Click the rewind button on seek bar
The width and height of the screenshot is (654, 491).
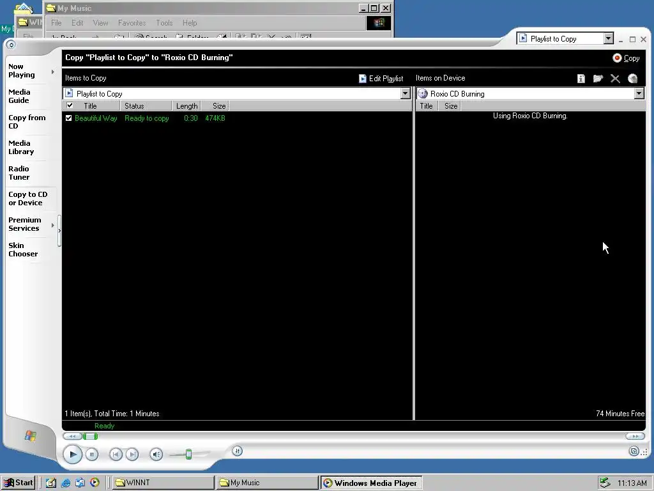pos(72,436)
